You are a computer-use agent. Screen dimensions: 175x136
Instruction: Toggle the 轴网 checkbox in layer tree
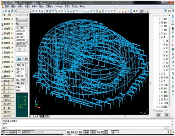point(162,19)
